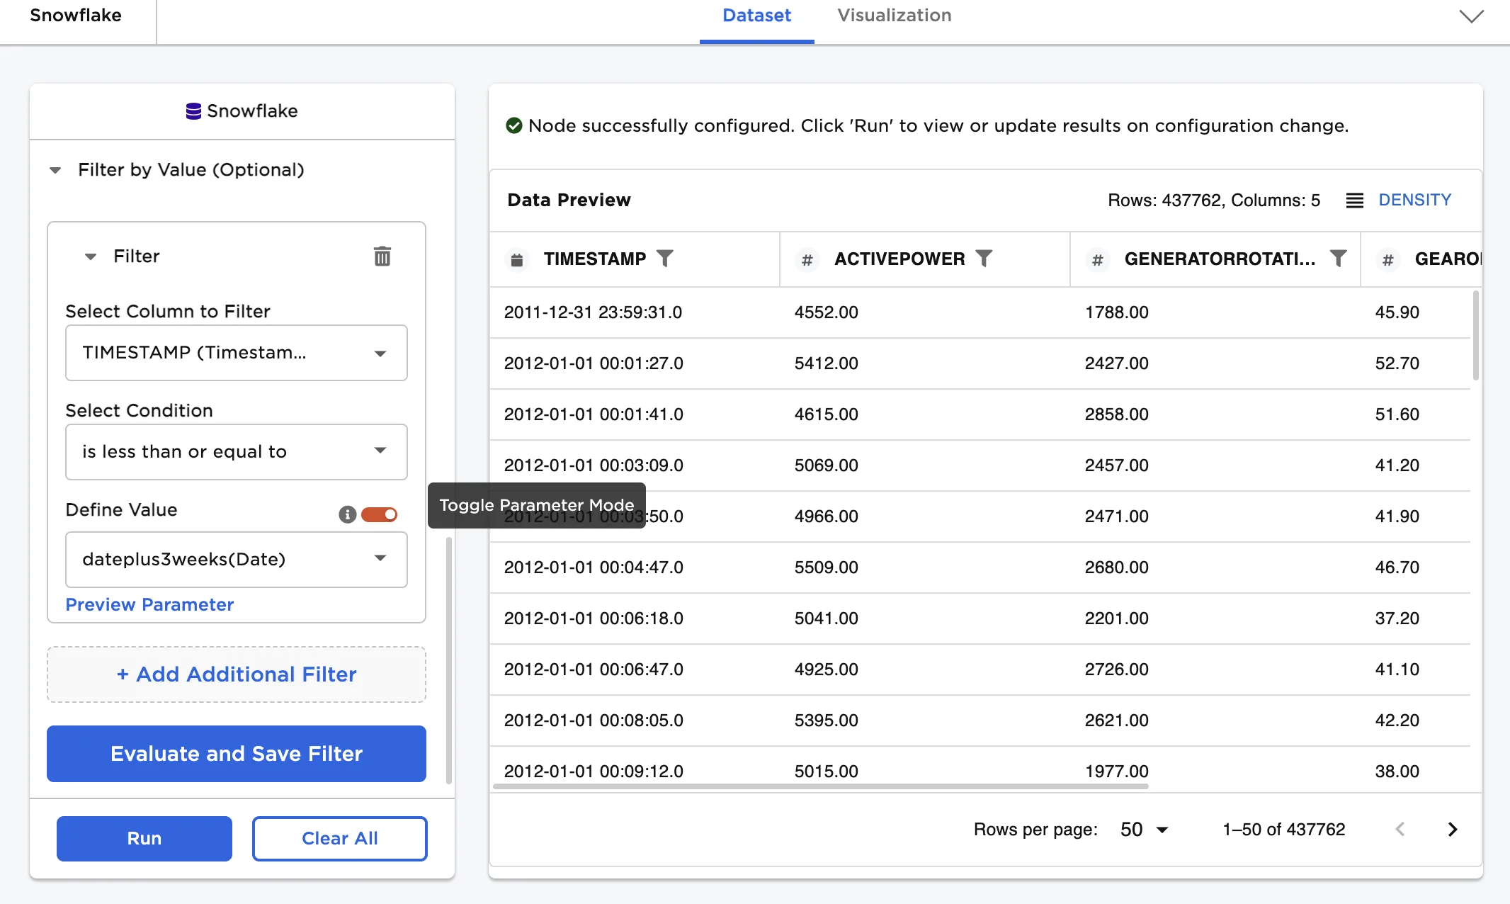Click the horizontal scrollbar under data table

820,786
